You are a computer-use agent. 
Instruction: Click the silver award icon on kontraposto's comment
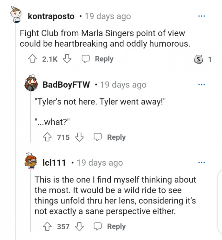click(x=198, y=59)
